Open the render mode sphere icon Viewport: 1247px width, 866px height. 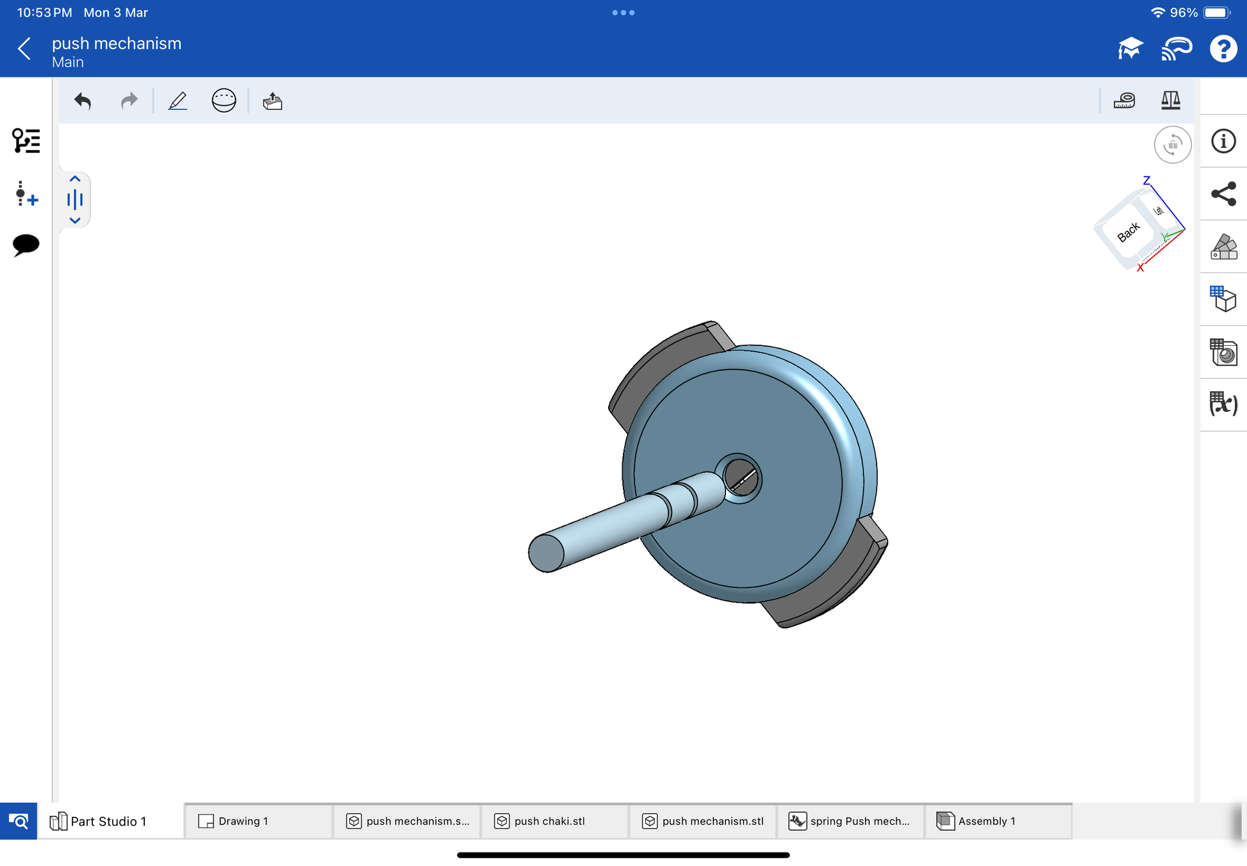[224, 101]
